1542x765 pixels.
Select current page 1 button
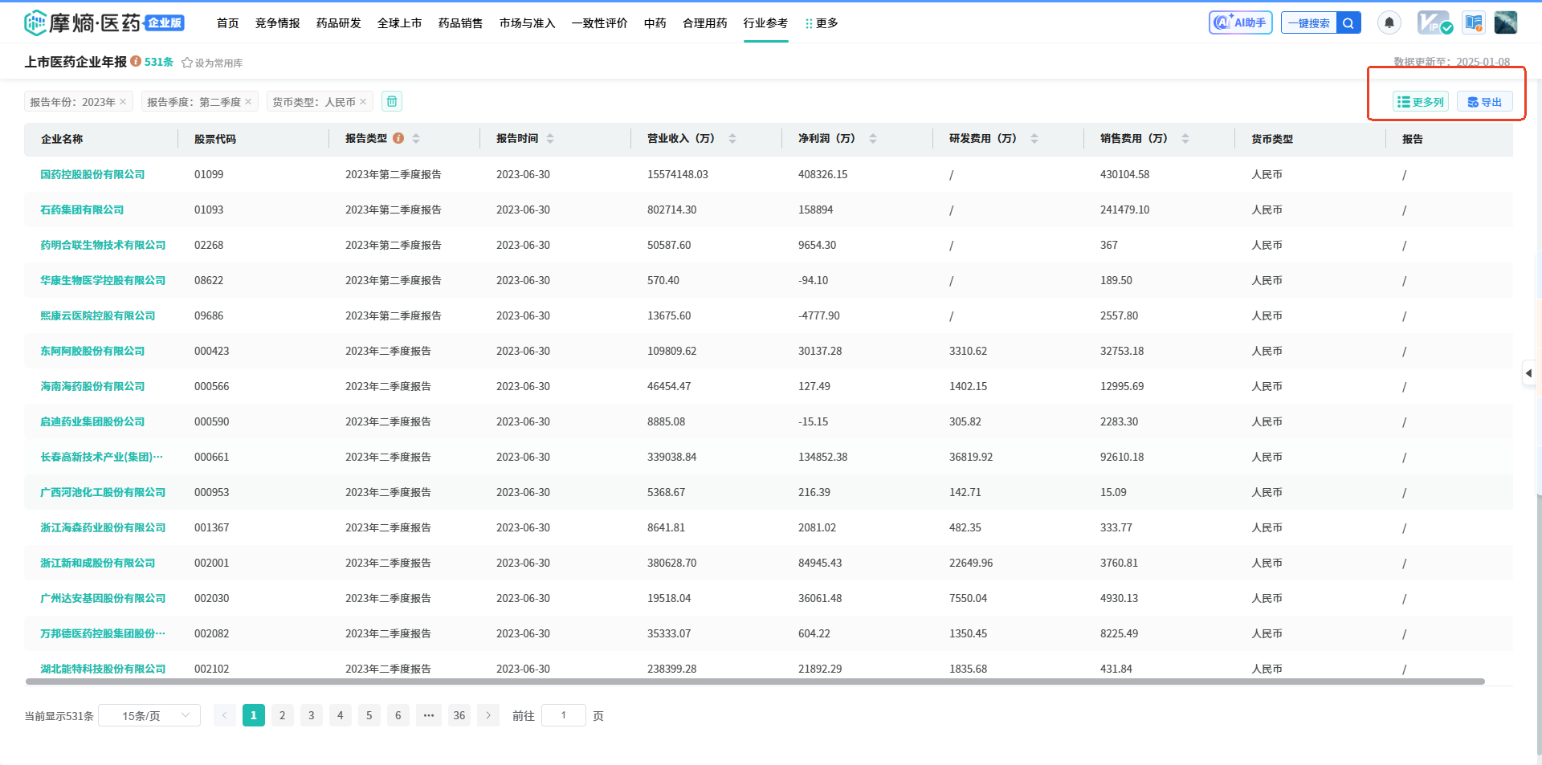point(254,715)
